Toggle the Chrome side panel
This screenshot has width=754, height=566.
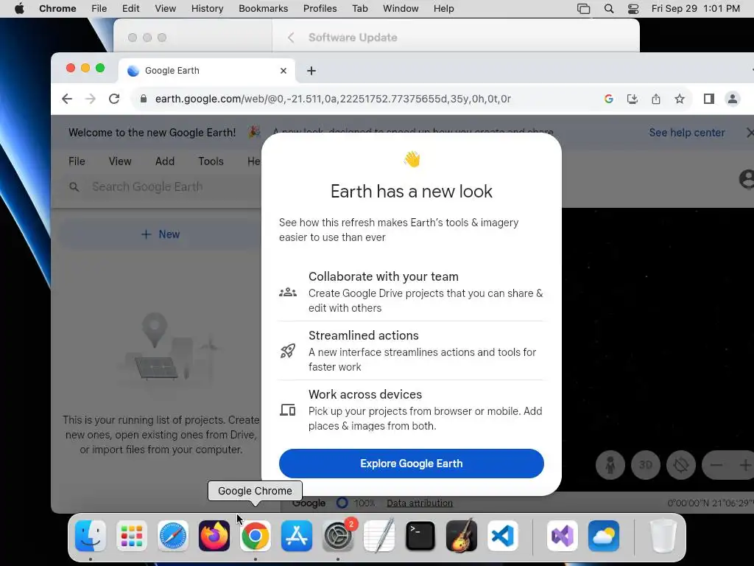(x=709, y=99)
